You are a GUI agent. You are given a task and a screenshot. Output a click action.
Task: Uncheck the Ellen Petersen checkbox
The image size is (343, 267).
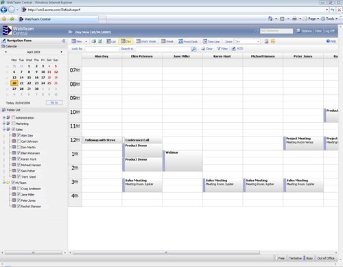click(19, 153)
